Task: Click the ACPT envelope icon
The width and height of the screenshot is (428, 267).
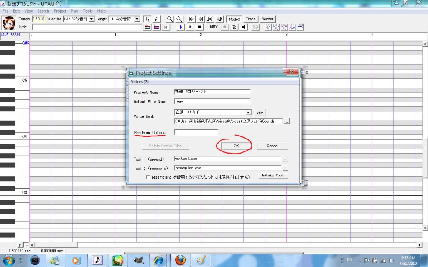Action: click(x=268, y=27)
